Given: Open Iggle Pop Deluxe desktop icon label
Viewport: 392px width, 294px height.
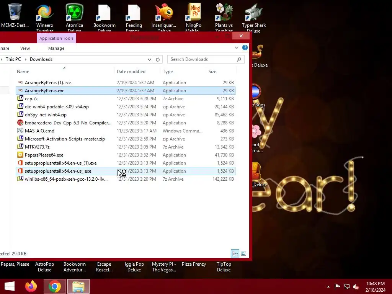Looking at the screenshot, I should pos(134,267).
